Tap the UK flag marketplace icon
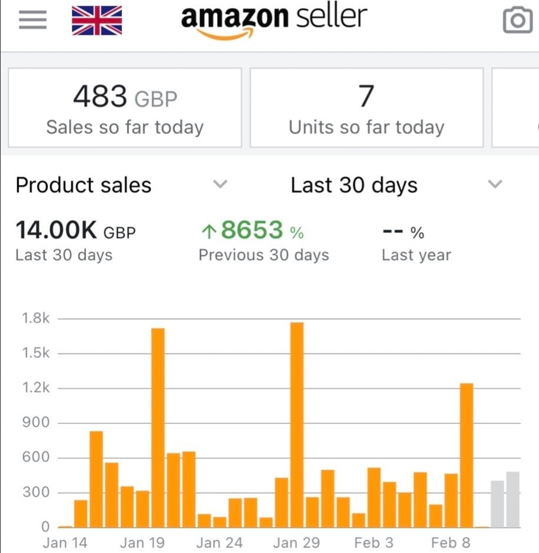The width and height of the screenshot is (539, 553). pos(97,21)
